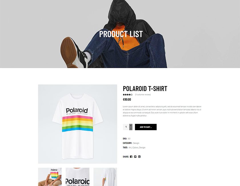View thumbnail of seated model wearing shirt
Image resolution: width=240 pixels, height=186 pixels.
tap(50, 177)
